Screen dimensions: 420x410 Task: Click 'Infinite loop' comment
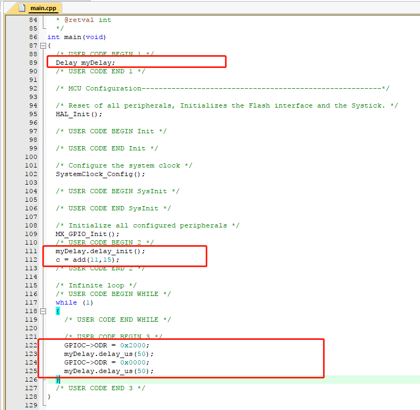96,286
